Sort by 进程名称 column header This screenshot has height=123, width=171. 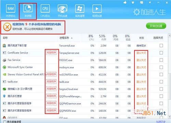point(64,38)
